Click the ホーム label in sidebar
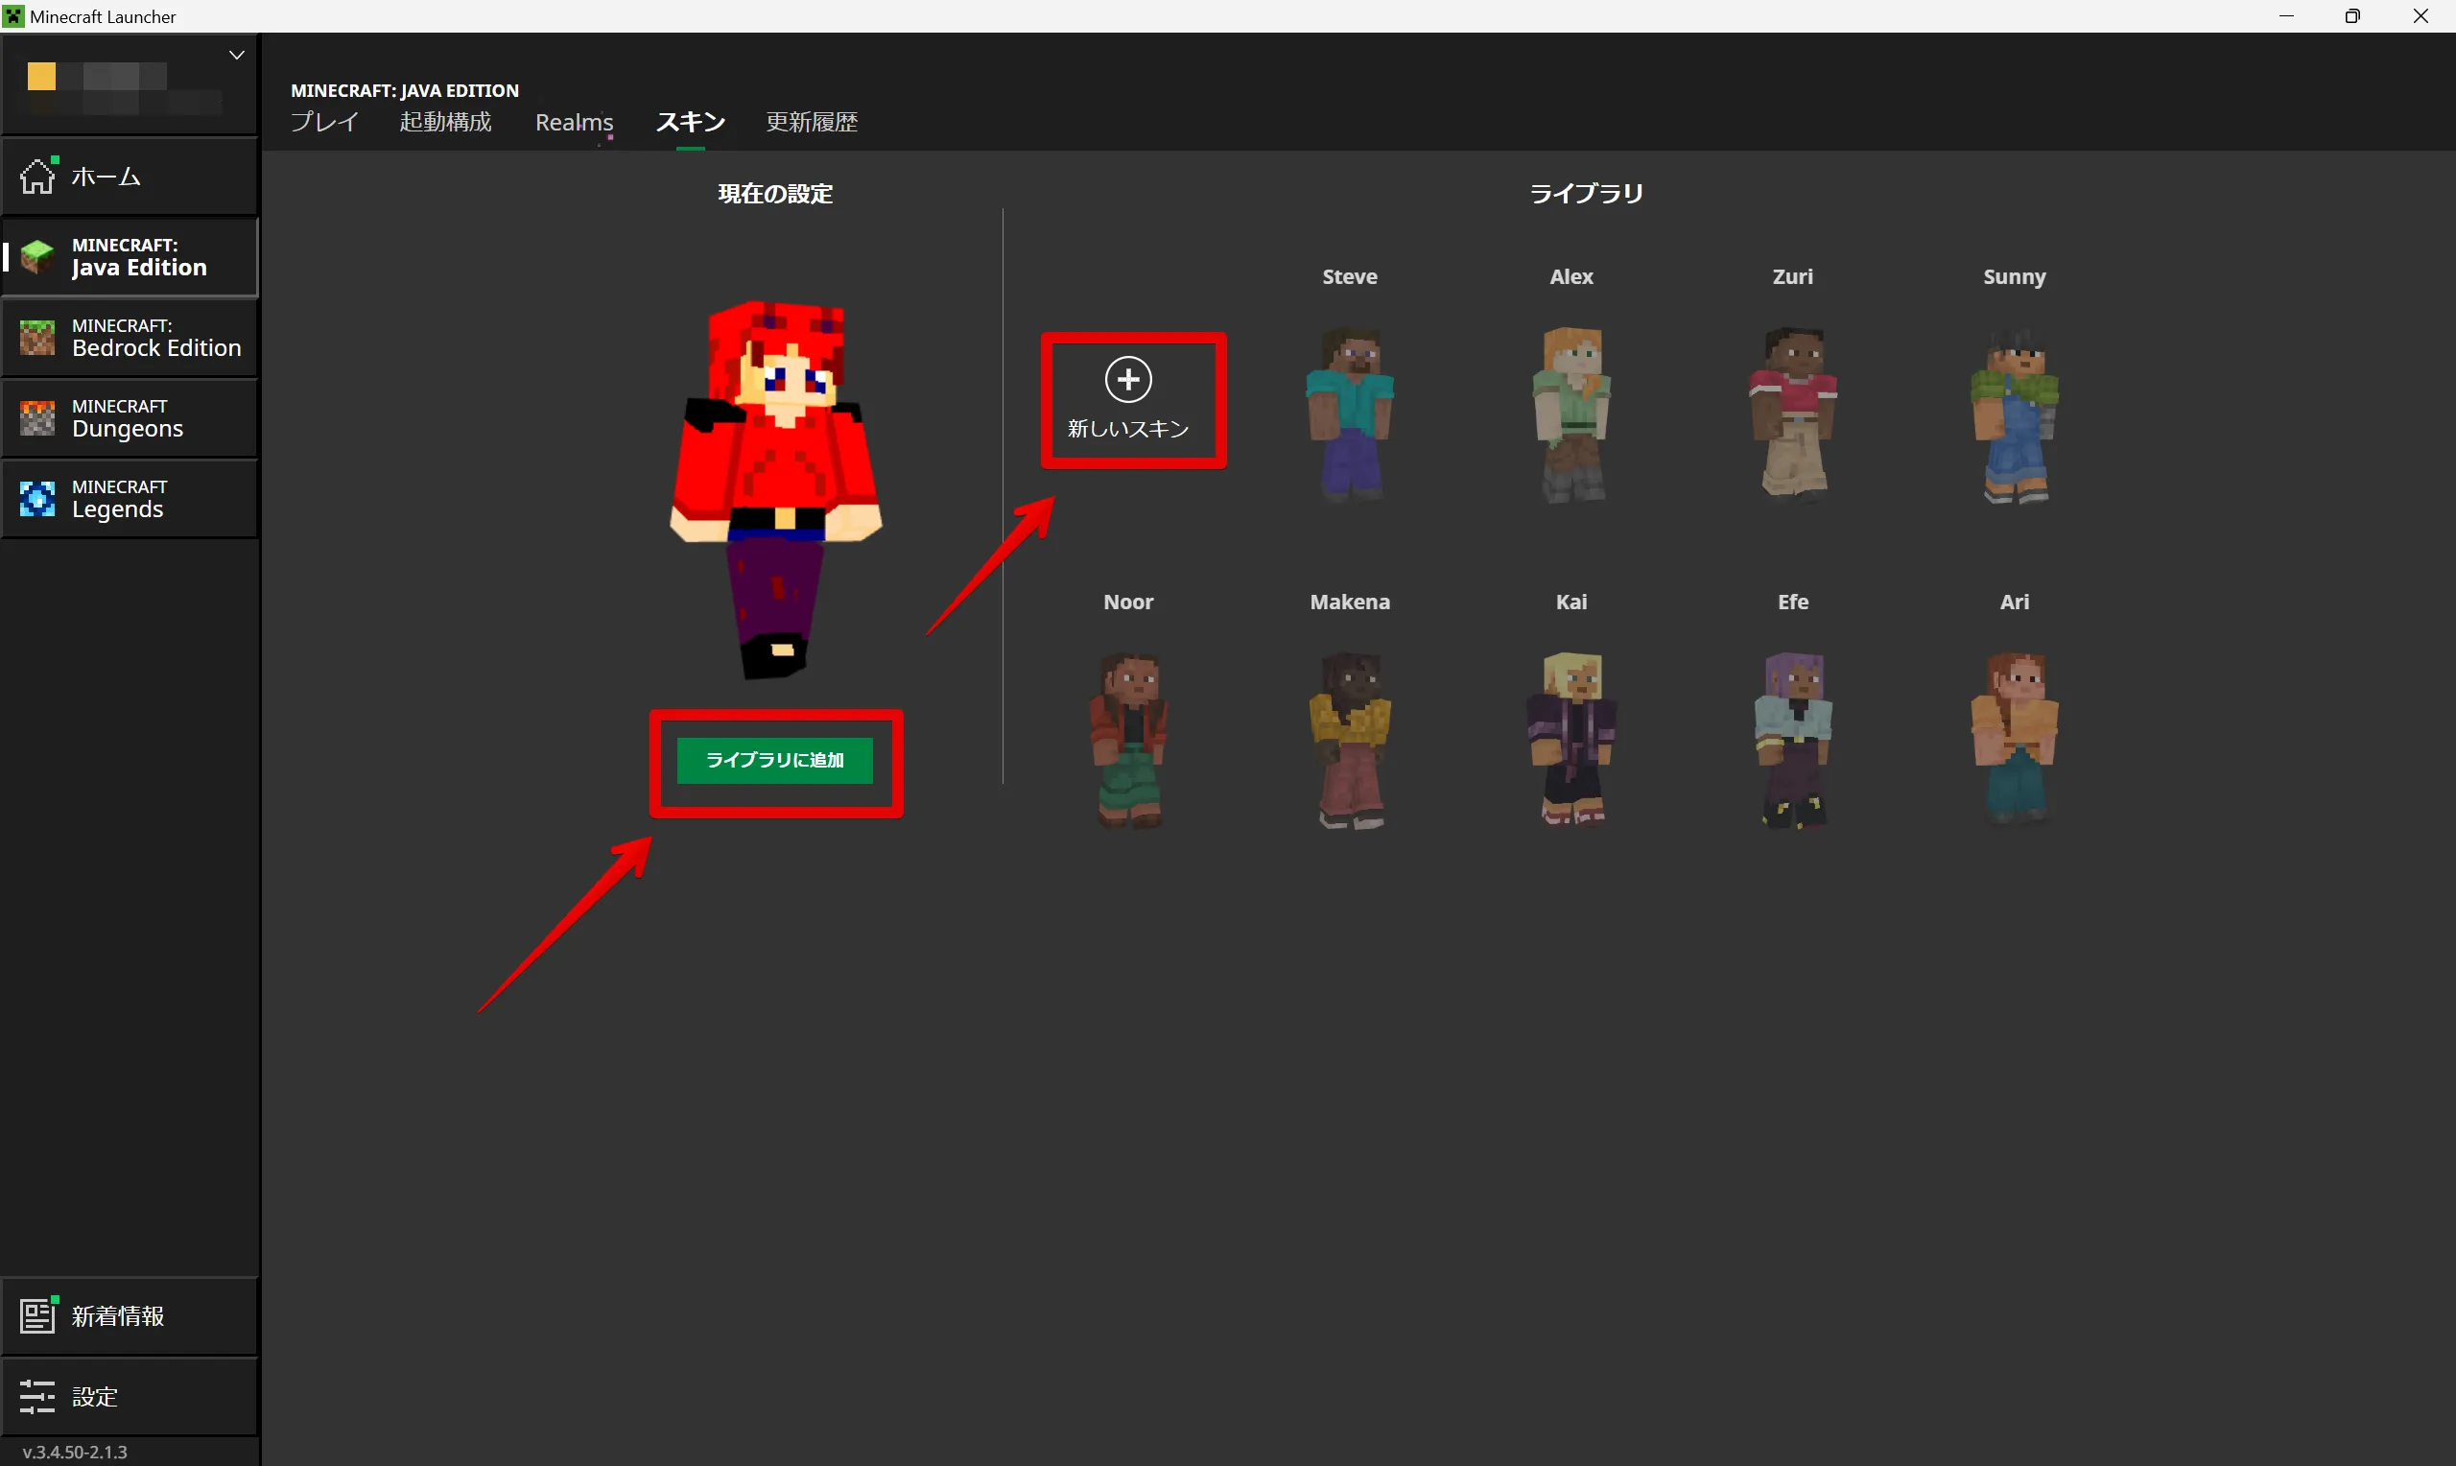This screenshot has height=1466, width=2456. (x=106, y=177)
